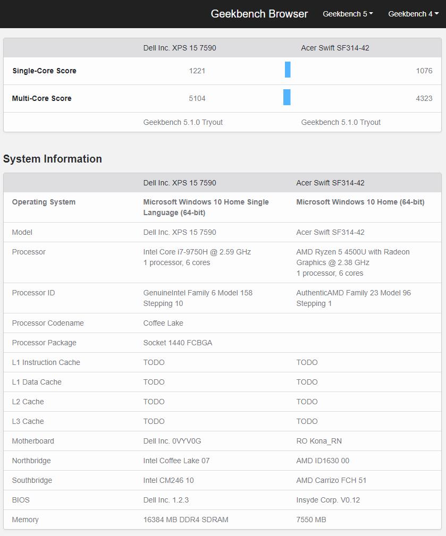Click Acer TODO value for L3 Cache
Screen dimensions: 446x536
pos(307,421)
